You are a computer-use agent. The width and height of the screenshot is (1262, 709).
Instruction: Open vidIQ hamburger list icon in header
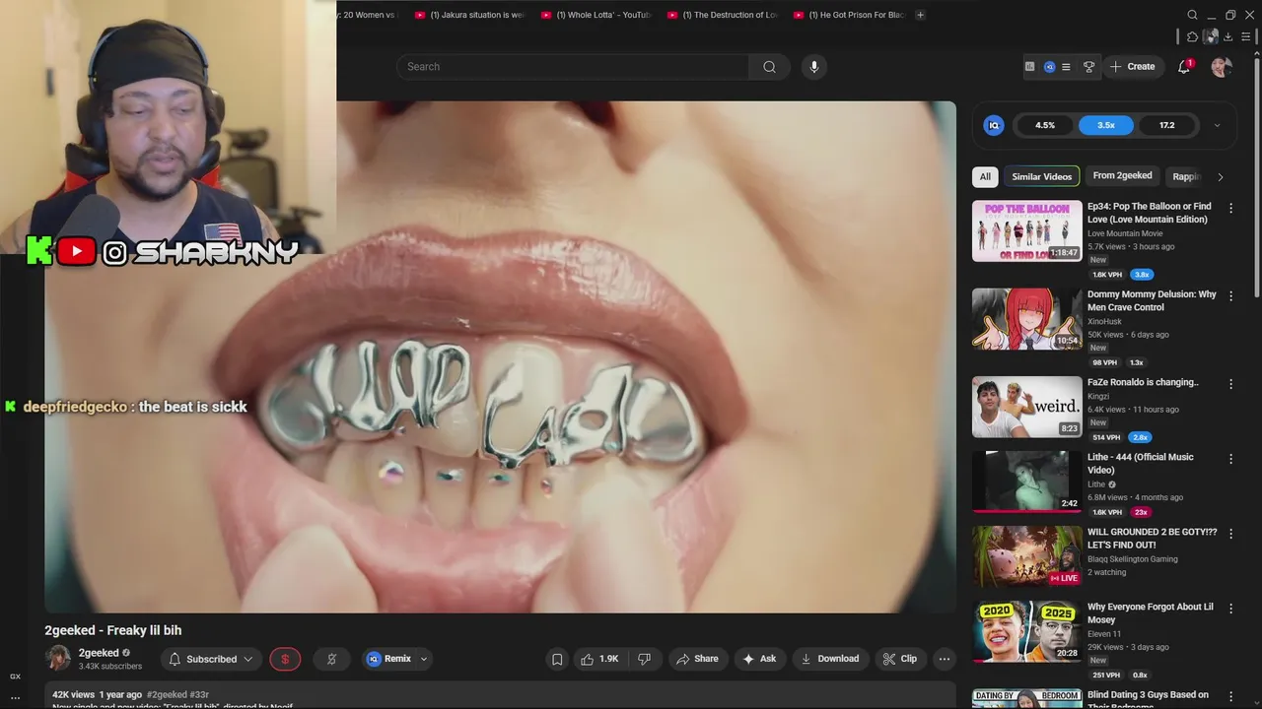[1066, 67]
